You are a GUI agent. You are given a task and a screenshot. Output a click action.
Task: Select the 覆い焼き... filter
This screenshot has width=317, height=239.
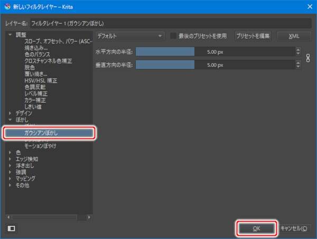[x=36, y=74]
